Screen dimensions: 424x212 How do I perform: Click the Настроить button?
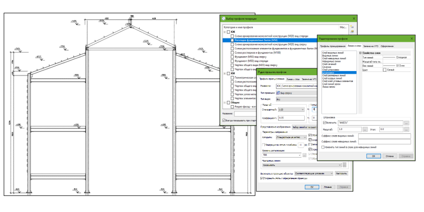click(342, 174)
